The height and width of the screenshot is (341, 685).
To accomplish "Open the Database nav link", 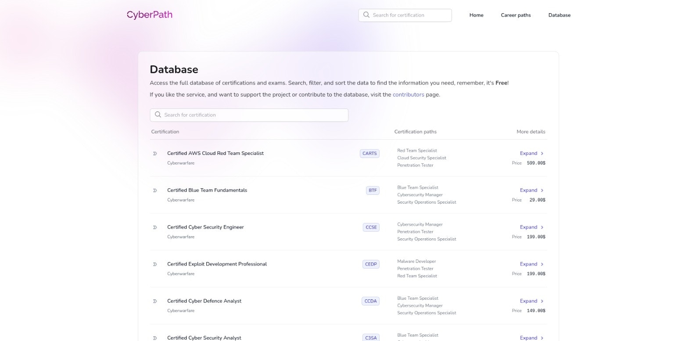I will point(559,15).
